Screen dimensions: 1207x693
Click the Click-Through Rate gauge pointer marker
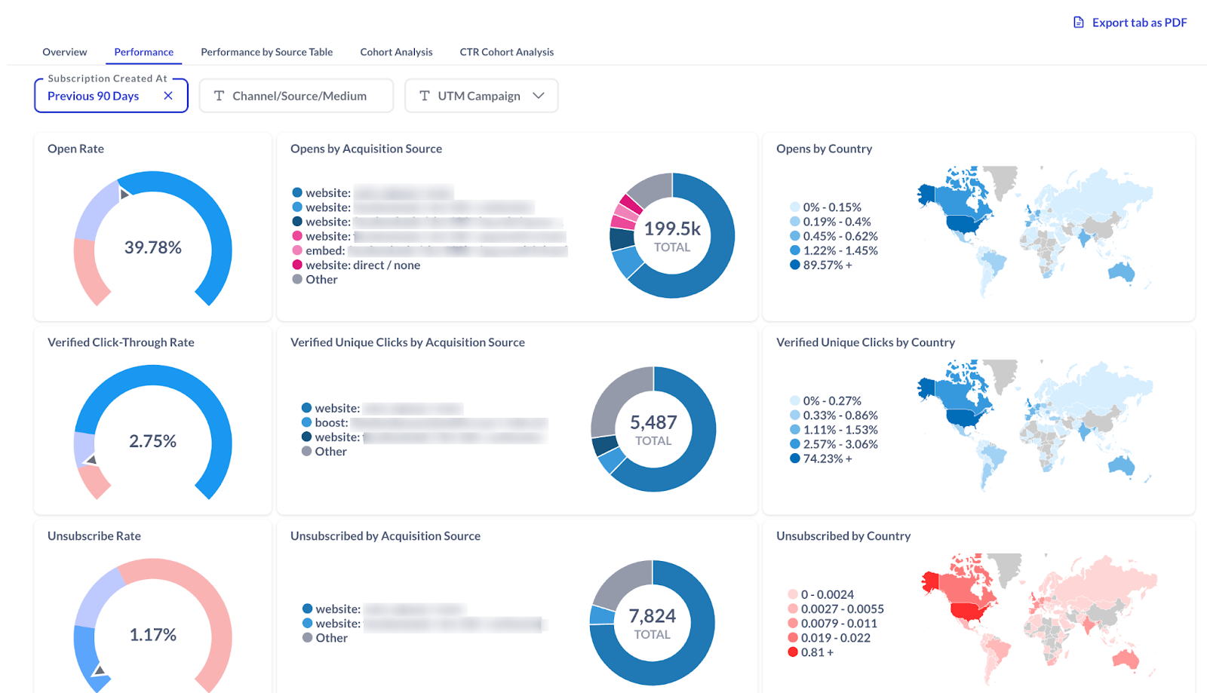tap(91, 459)
